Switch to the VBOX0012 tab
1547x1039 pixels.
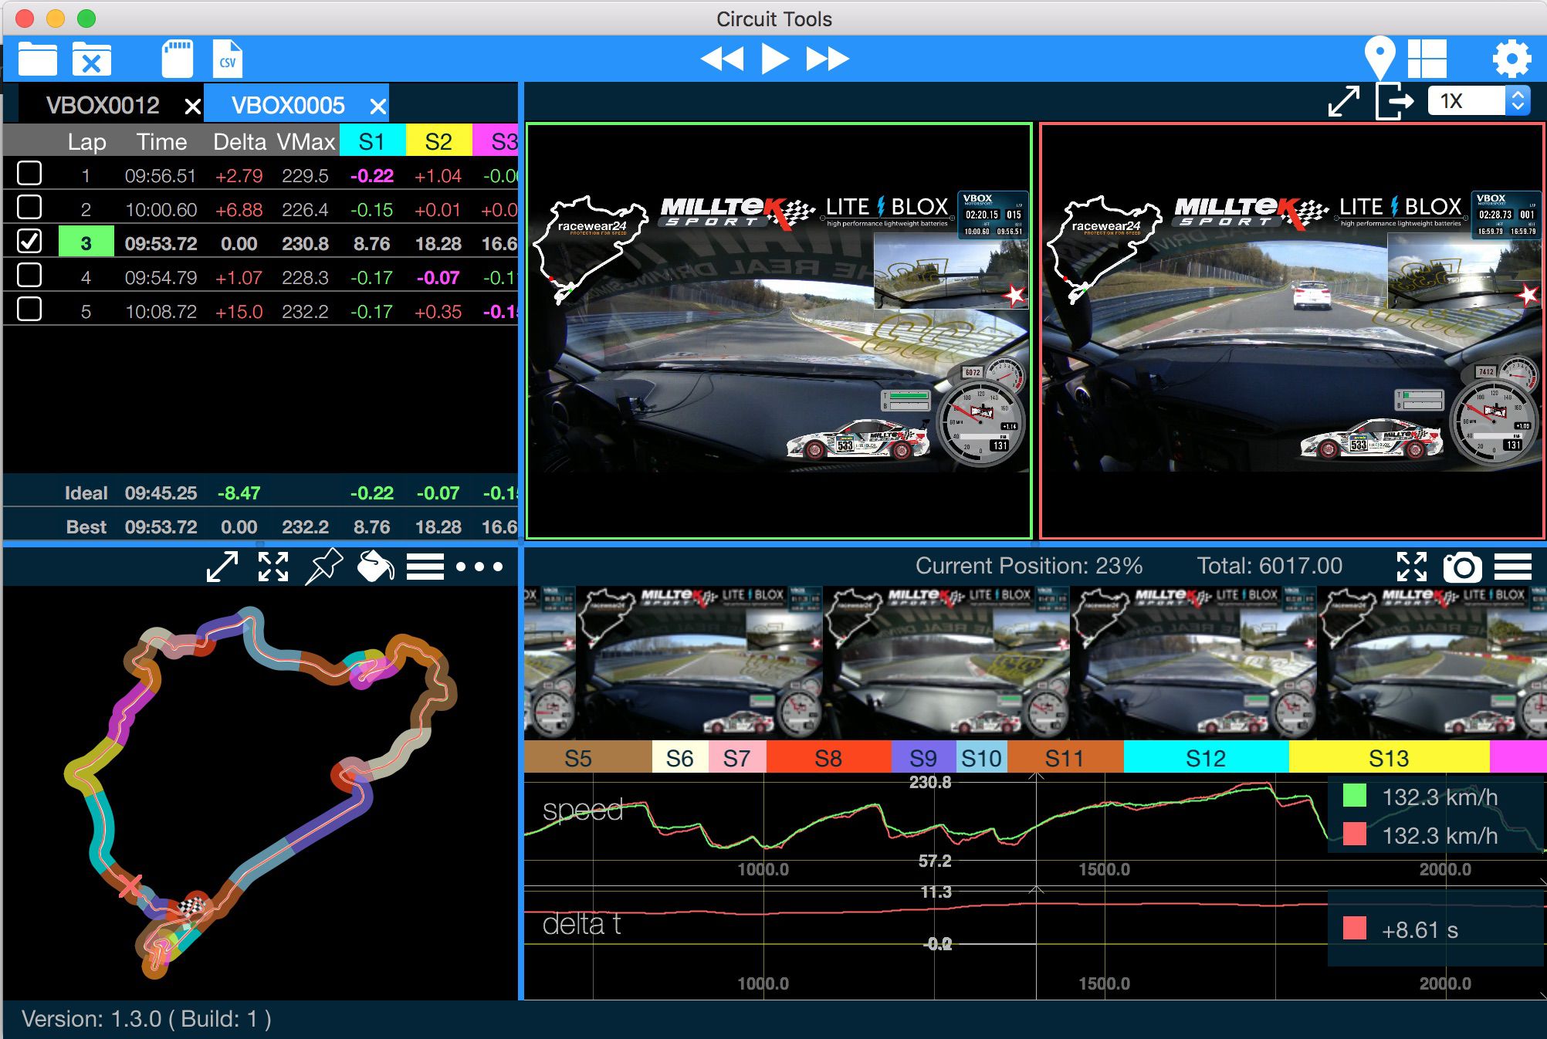(103, 105)
